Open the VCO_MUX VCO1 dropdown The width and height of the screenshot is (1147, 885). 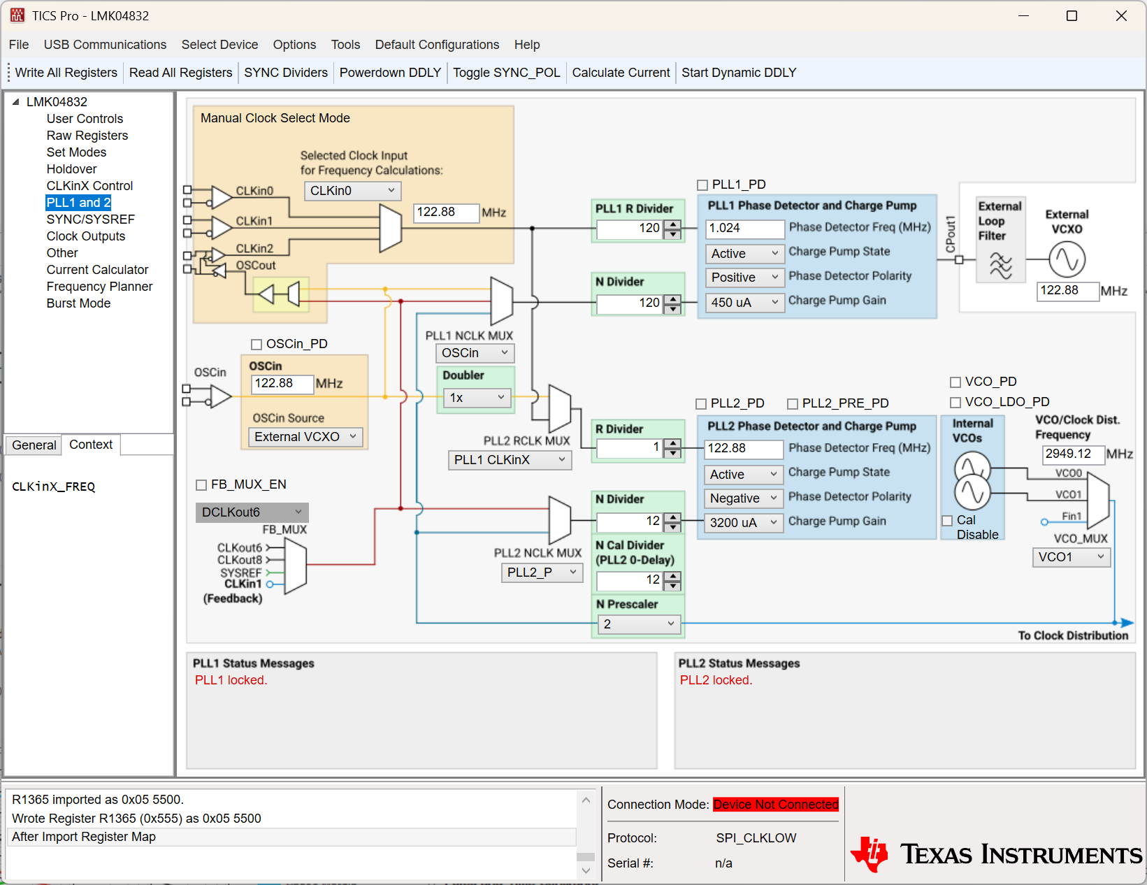tap(1072, 557)
